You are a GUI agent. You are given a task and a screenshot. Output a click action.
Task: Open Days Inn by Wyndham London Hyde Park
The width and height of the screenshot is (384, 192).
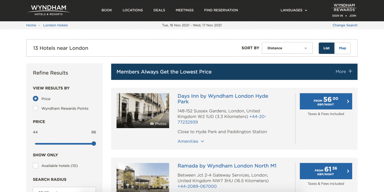223,99
